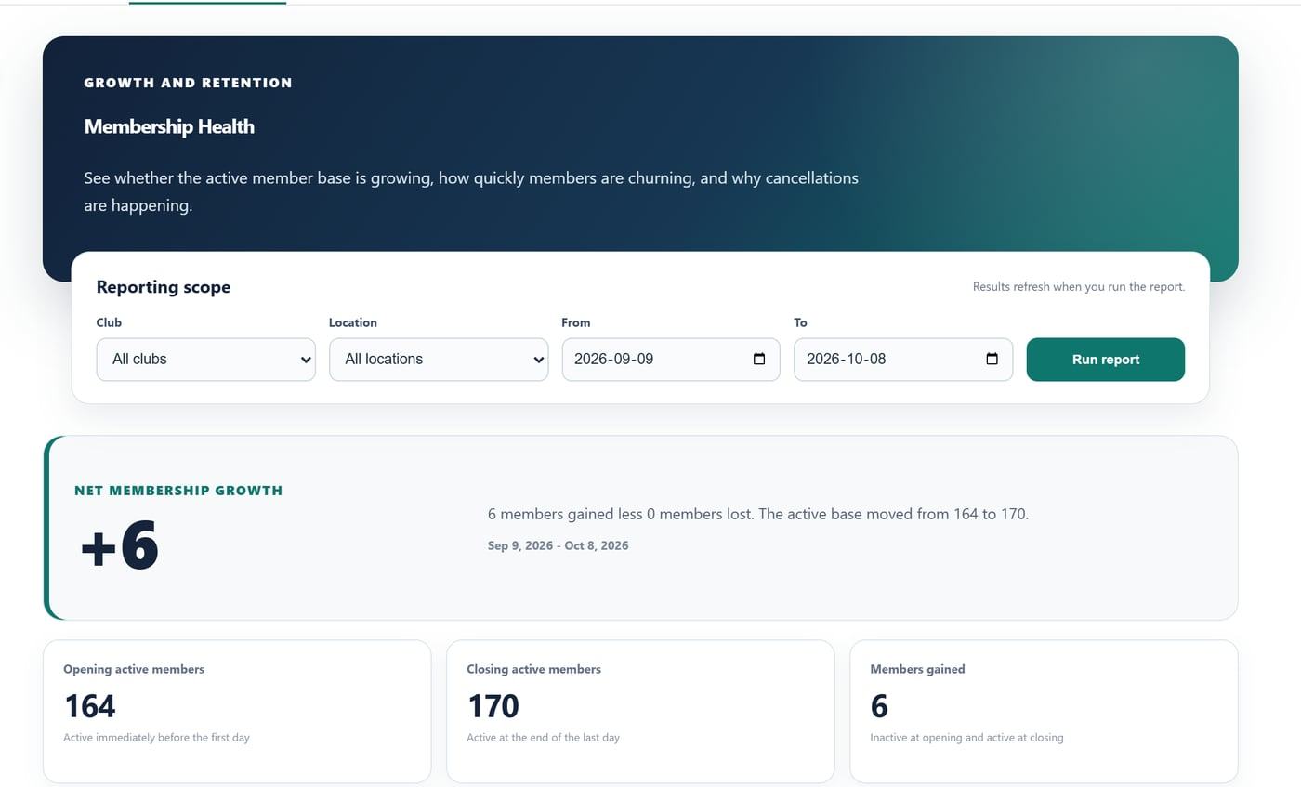Click the +6 net growth figure
The image size is (1301, 787).
tap(120, 545)
